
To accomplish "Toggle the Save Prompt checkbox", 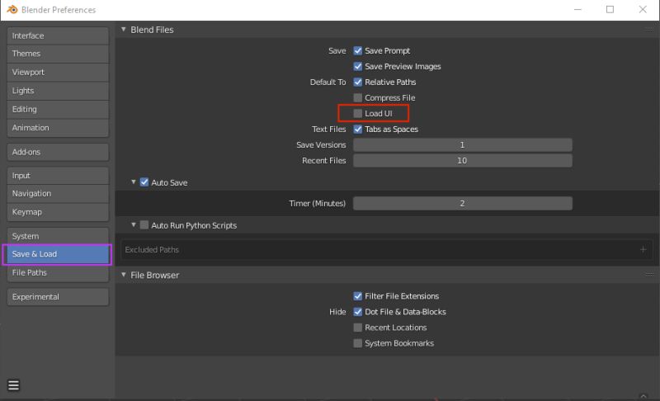I will [x=358, y=50].
